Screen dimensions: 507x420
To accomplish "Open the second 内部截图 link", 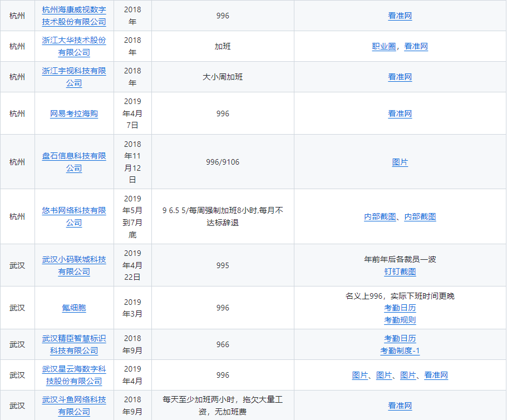I will click(420, 216).
